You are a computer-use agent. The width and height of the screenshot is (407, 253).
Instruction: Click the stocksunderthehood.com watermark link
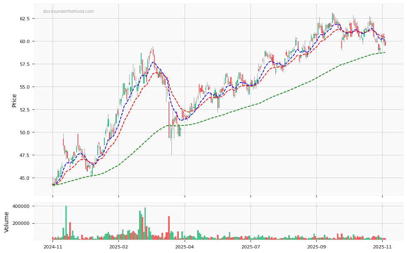69,12
